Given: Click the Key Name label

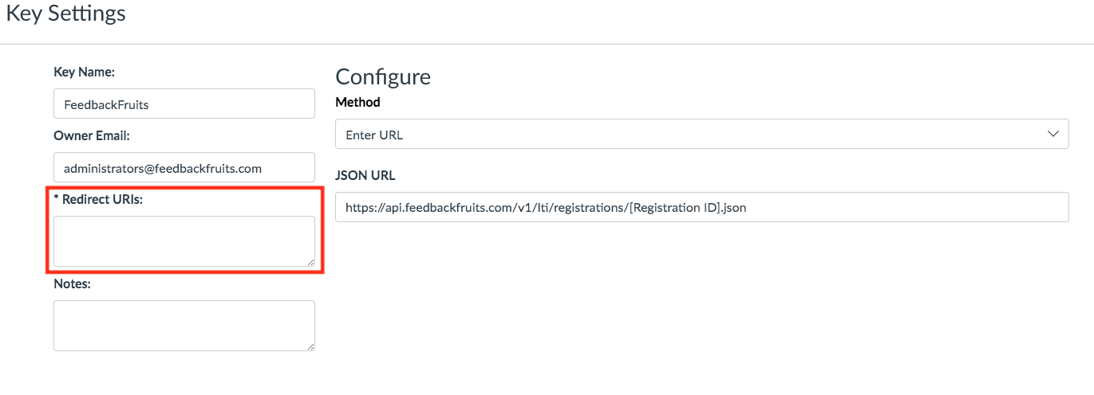Looking at the screenshot, I should pyautogui.click(x=84, y=72).
